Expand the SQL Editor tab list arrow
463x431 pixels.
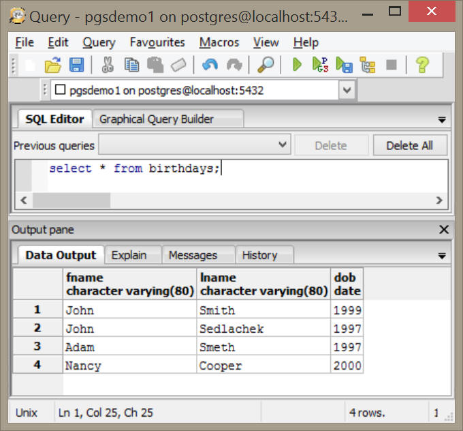pyautogui.click(x=442, y=120)
